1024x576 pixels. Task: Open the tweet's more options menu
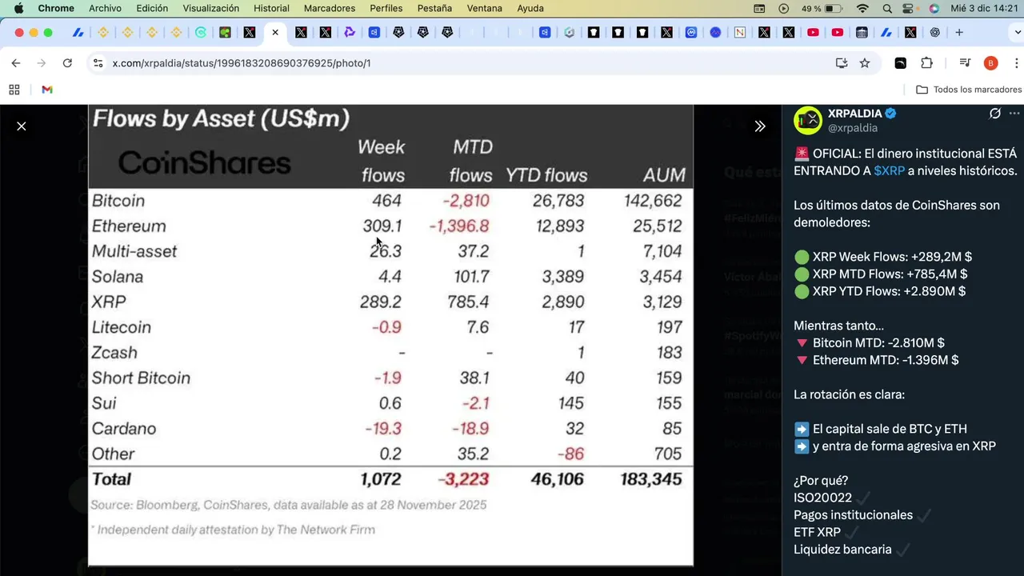[x=1014, y=114]
